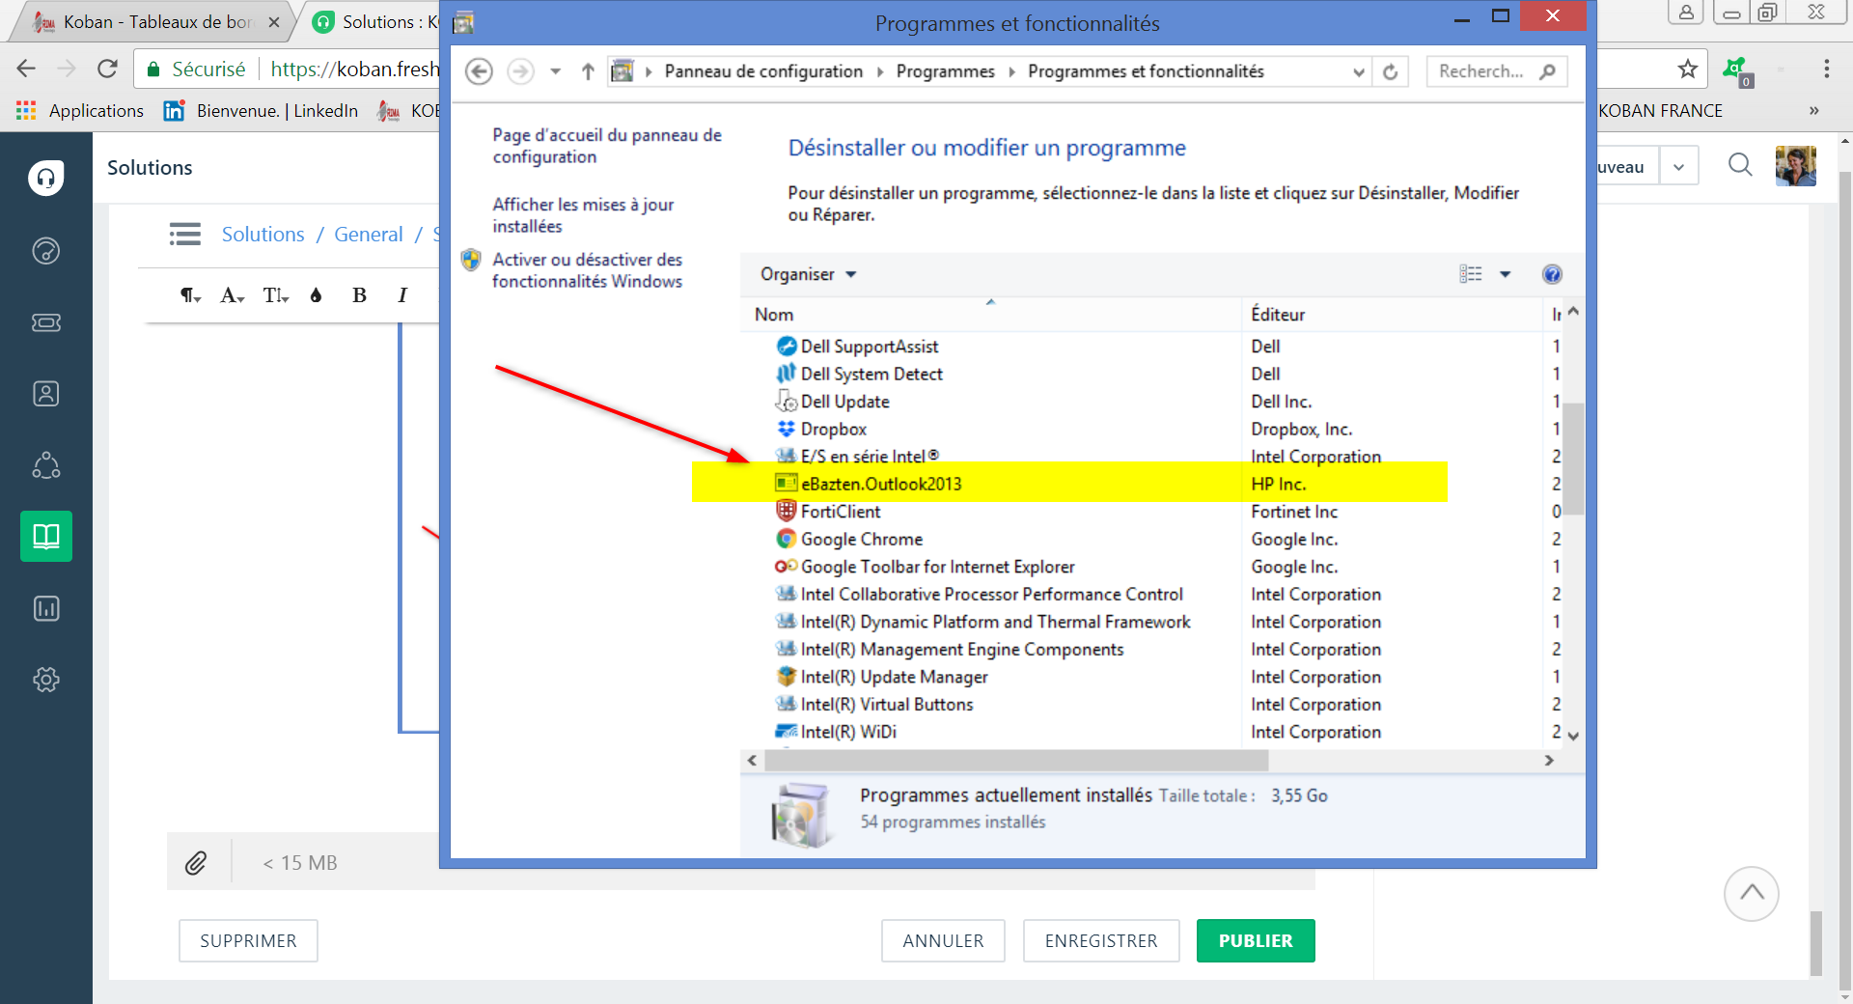Image resolution: width=1853 pixels, height=1004 pixels.
Task: Open the social network icon in sidebar
Action: (45, 465)
